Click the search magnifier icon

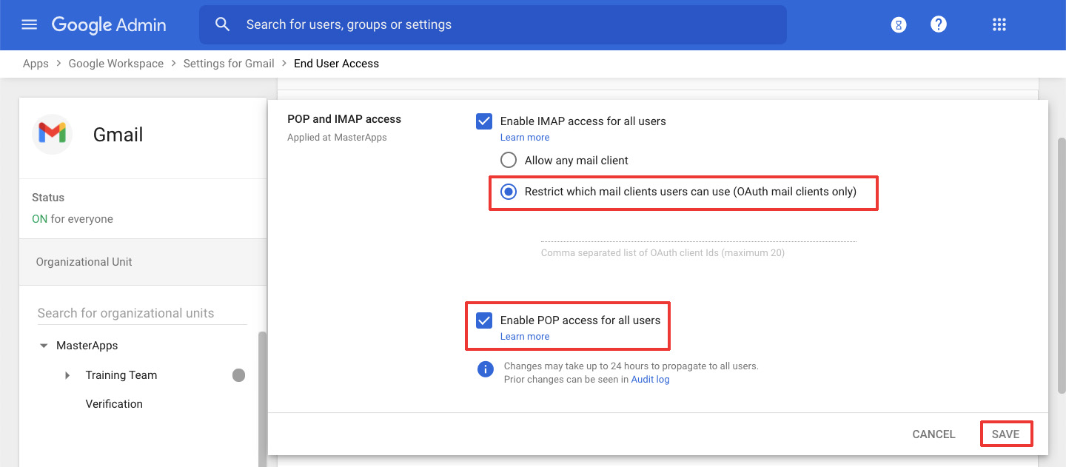tap(222, 24)
